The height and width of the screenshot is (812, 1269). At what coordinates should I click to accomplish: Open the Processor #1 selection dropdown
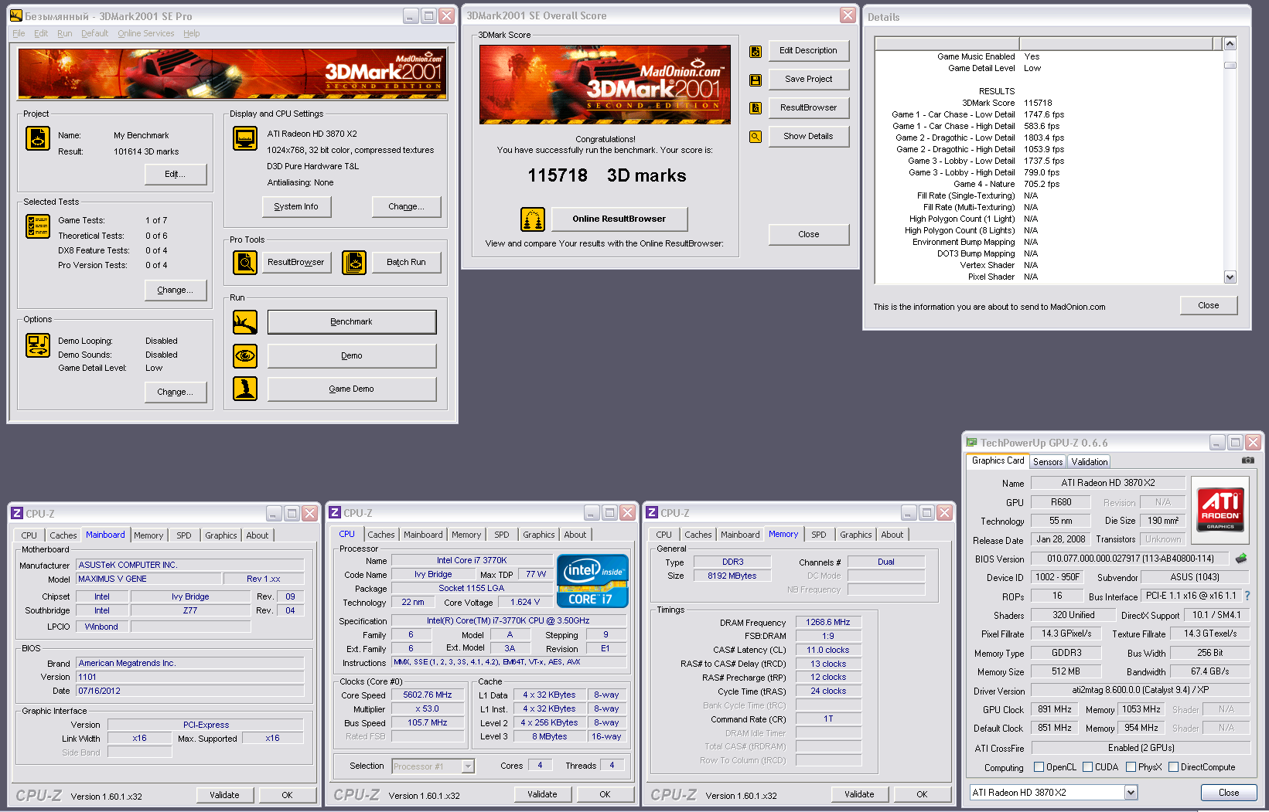pyautogui.click(x=468, y=766)
